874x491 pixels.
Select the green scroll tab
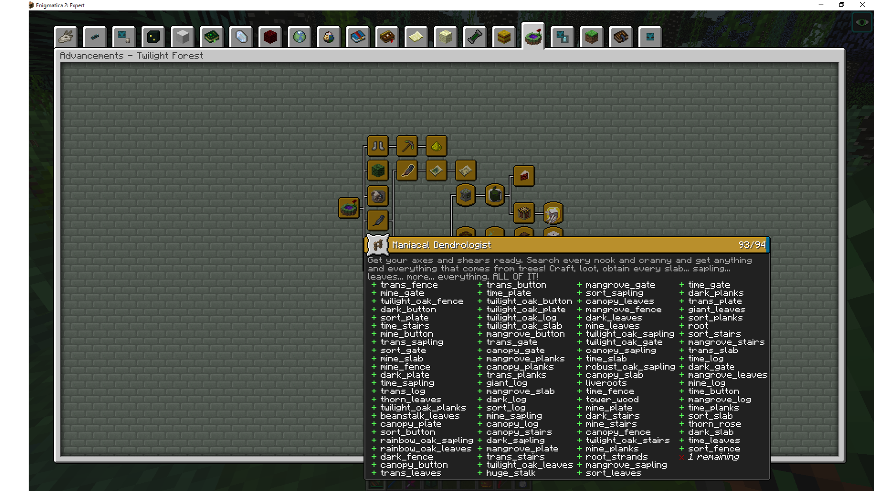click(474, 37)
